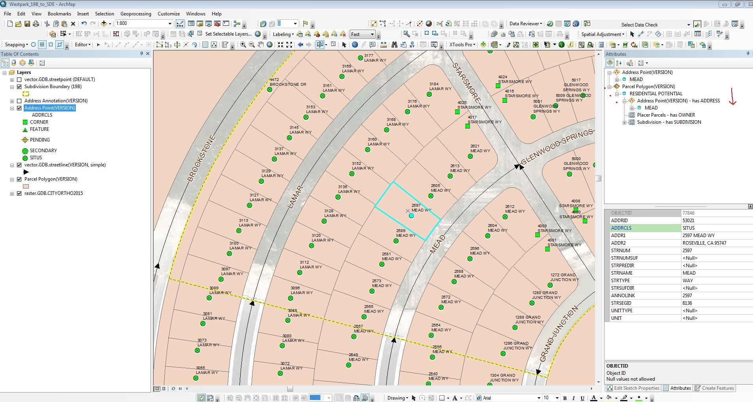Open the map scale 1:800 dropdown
Image resolution: width=753 pixels, height=402 pixels.
point(170,24)
